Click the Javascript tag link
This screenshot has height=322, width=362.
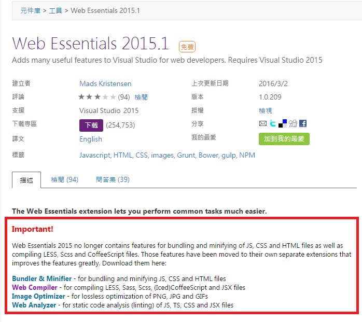pos(95,155)
